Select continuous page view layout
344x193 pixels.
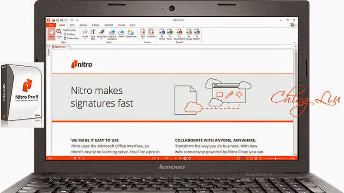point(243,158)
